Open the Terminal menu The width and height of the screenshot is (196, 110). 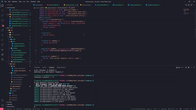pos(33,2)
